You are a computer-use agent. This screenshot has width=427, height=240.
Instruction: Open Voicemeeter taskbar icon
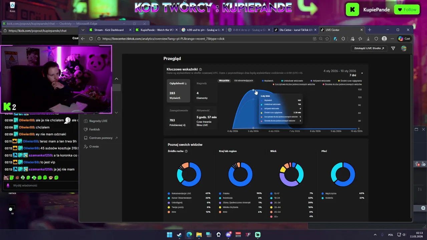pos(238,235)
